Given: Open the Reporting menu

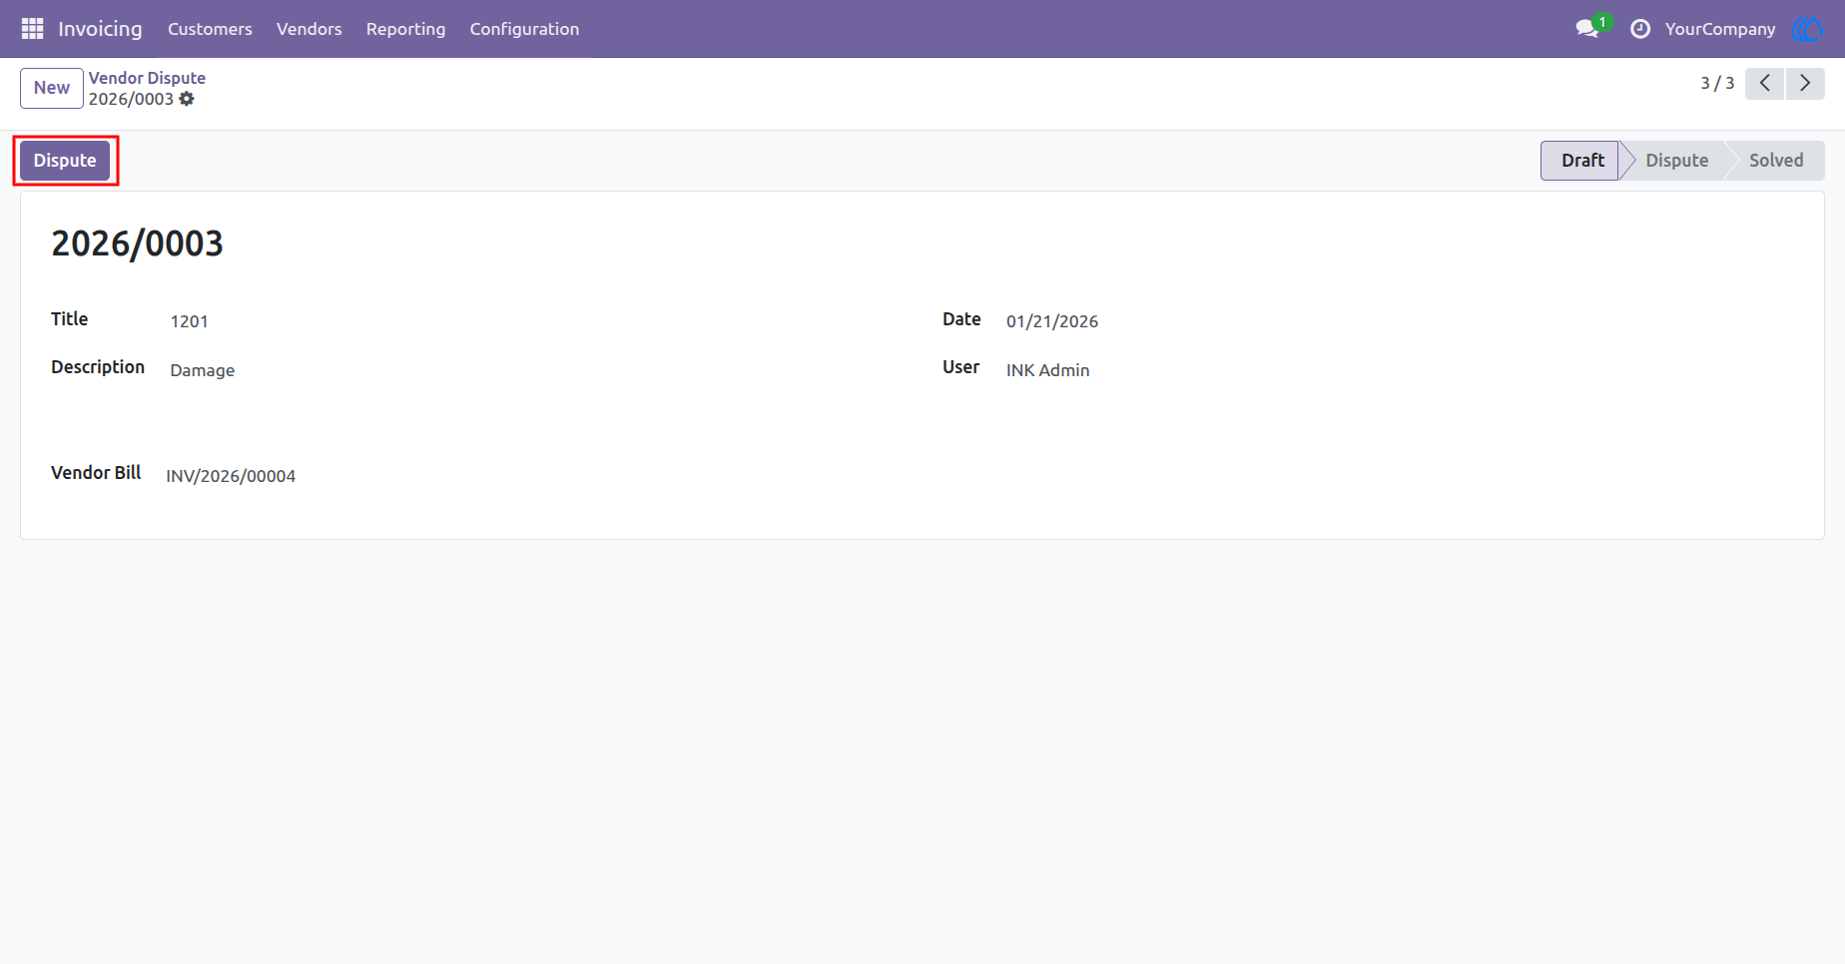Looking at the screenshot, I should point(405,29).
